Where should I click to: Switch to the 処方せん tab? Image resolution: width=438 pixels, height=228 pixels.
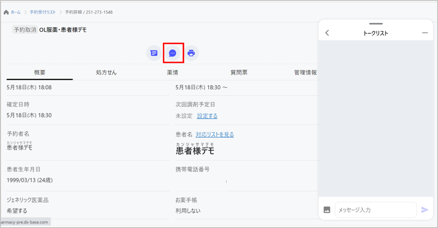tap(106, 72)
